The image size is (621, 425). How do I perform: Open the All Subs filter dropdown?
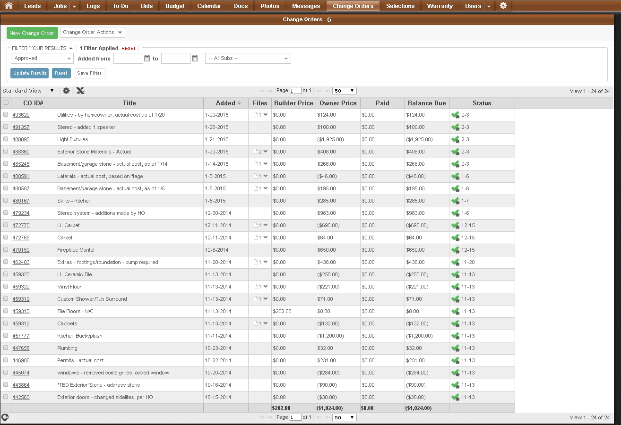(248, 59)
